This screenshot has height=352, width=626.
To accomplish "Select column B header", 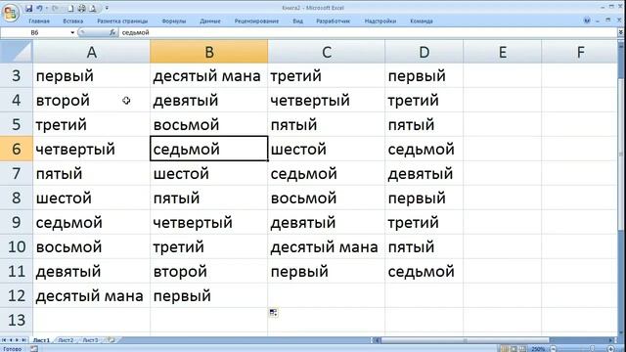I will 208,52.
